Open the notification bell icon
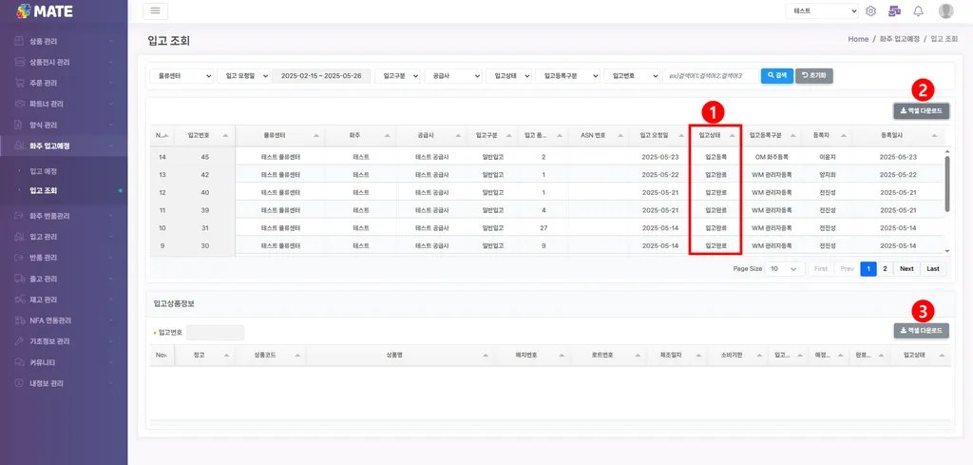Viewport: 973px width, 465px height. pyautogui.click(x=919, y=10)
